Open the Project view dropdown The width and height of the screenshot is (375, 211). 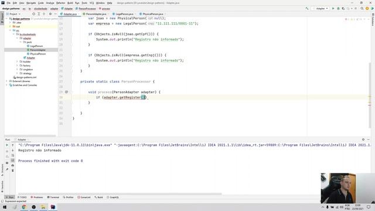point(13,14)
